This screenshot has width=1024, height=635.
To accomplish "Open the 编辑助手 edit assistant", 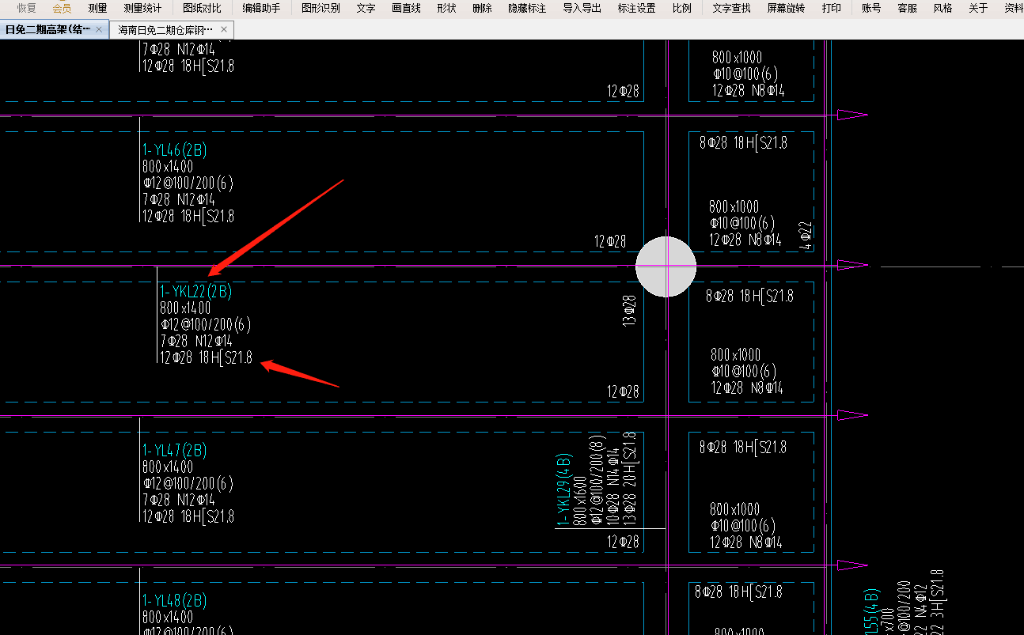I will pyautogui.click(x=261, y=8).
